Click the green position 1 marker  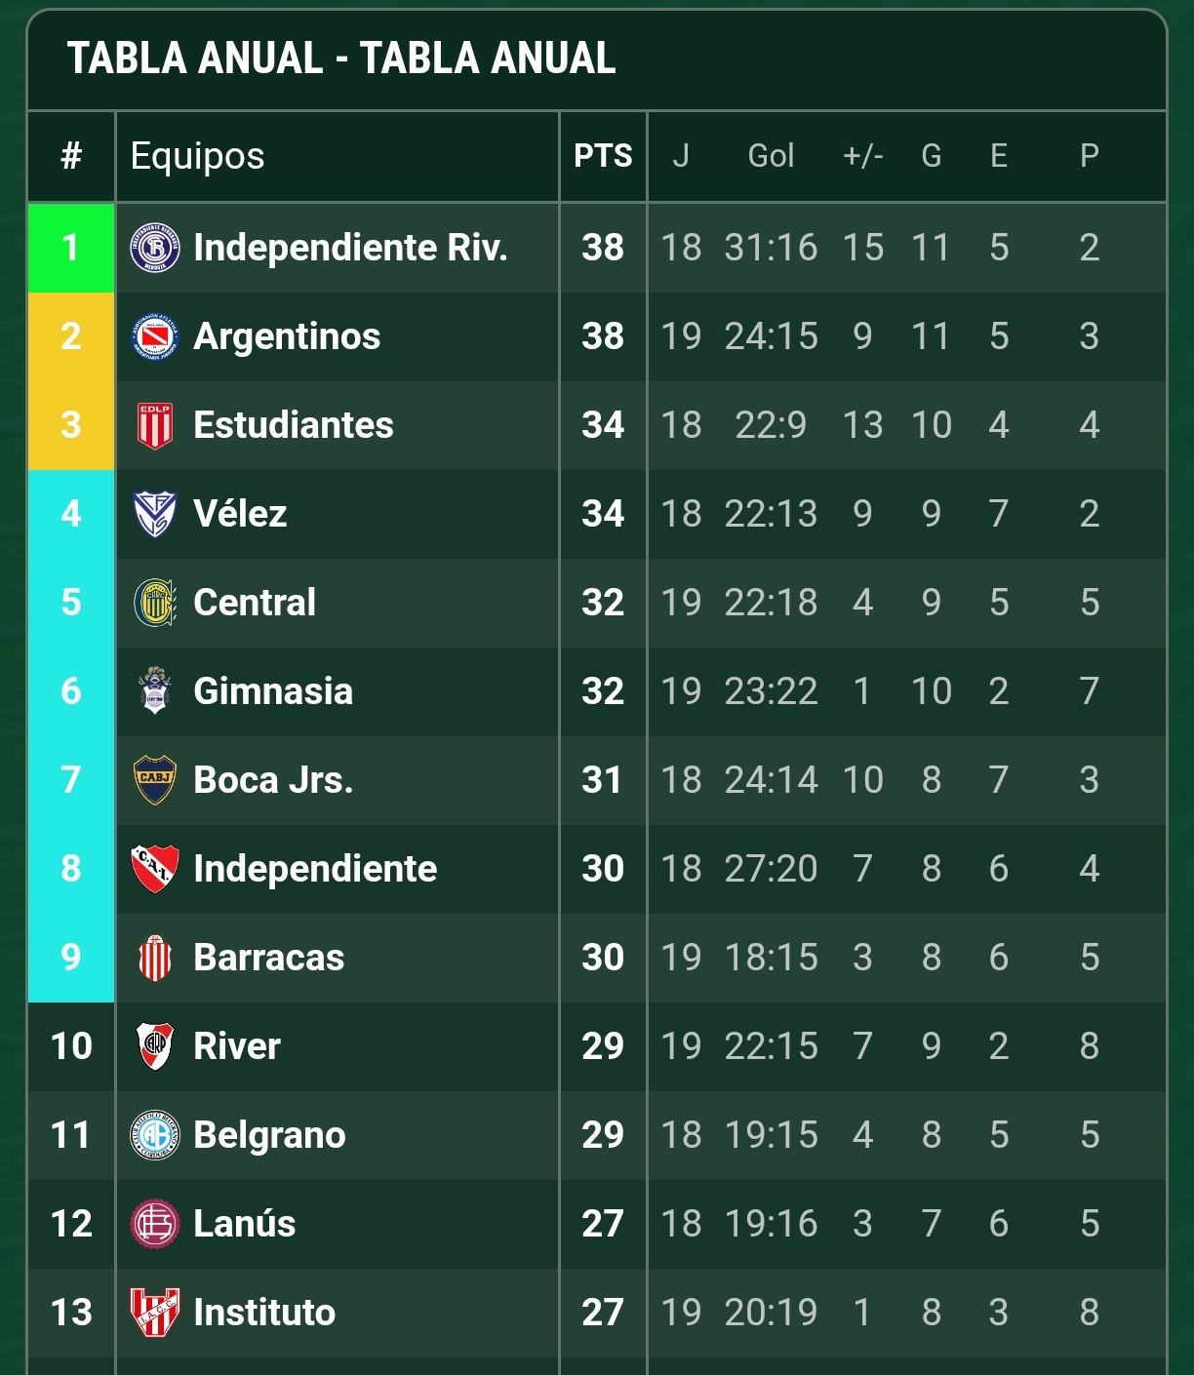71,248
